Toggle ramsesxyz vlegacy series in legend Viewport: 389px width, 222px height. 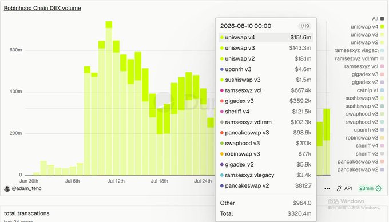359,50
